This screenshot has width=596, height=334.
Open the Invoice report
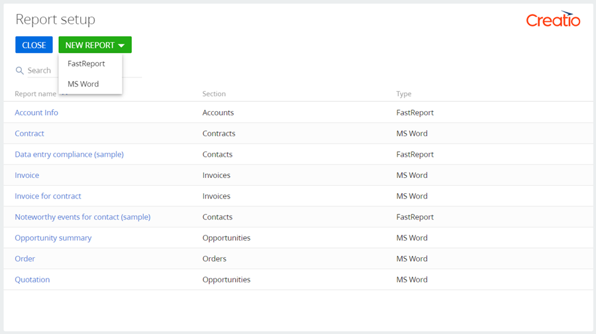pos(27,175)
